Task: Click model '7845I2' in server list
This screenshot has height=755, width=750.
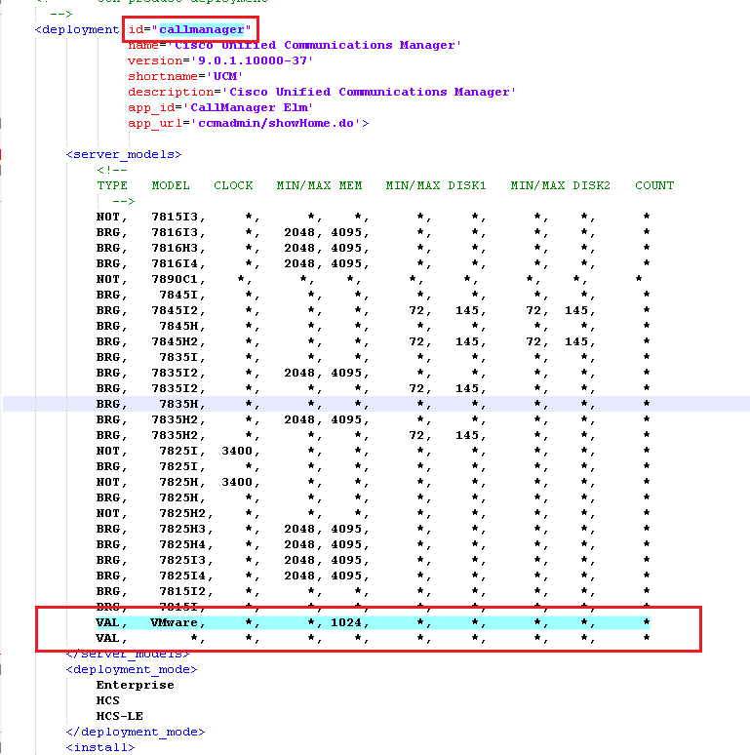Action: click(175, 310)
